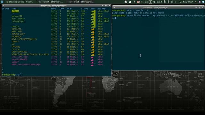
Task: Click the Bluetooth icon left of the 07:54 clock
Action: [154, 2]
